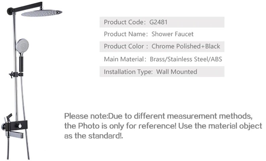
Task: Click the black wall mount arm at top
Action: tap(25, 7)
